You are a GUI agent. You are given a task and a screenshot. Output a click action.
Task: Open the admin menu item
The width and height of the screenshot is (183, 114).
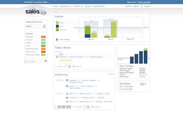click(136, 6)
